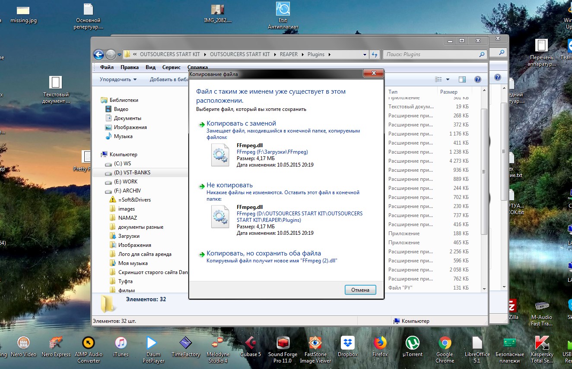
Task: Launch Melodyne Studio 4 shortcut
Action: [x=217, y=350]
